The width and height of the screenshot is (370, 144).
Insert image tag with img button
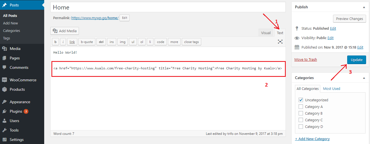[122, 42]
